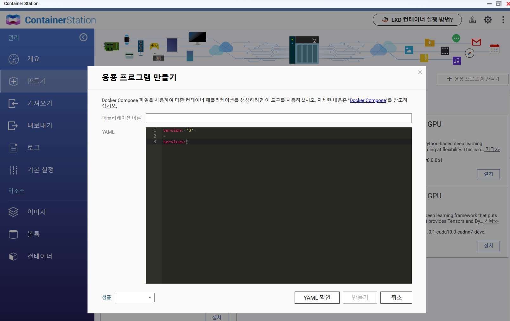Open the 로그 document icon
The height and width of the screenshot is (321, 510).
(14, 148)
